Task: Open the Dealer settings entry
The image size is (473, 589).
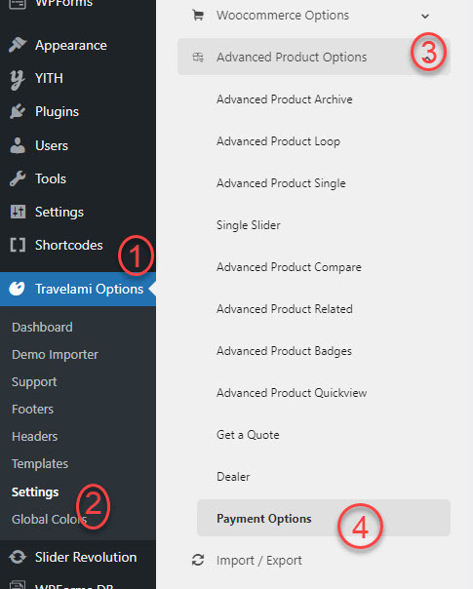Action: click(x=233, y=477)
